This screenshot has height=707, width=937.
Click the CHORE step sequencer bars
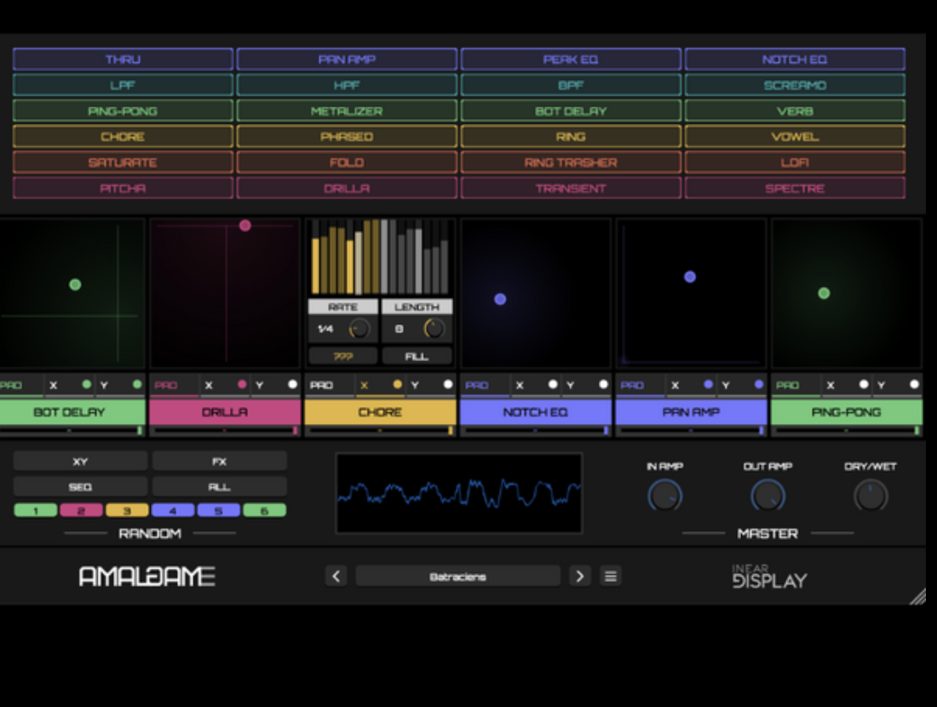click(380, 257)
